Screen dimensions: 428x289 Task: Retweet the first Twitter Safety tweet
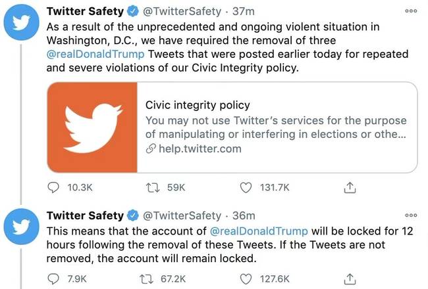click(152, 187)
